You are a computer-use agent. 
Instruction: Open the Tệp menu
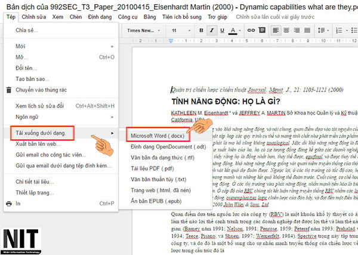[x=11, y=17]
